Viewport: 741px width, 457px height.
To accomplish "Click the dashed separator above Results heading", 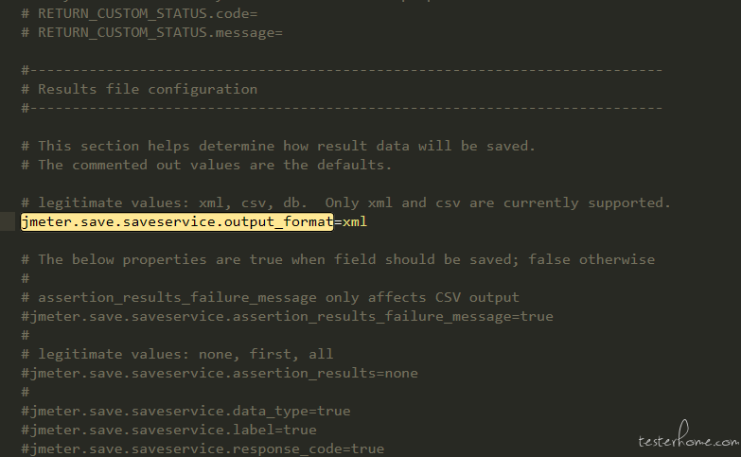I will point(342,70).
